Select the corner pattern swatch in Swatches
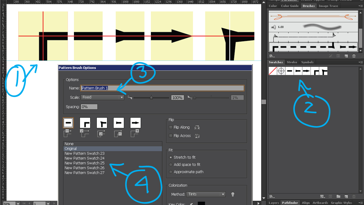 point(315,71)
